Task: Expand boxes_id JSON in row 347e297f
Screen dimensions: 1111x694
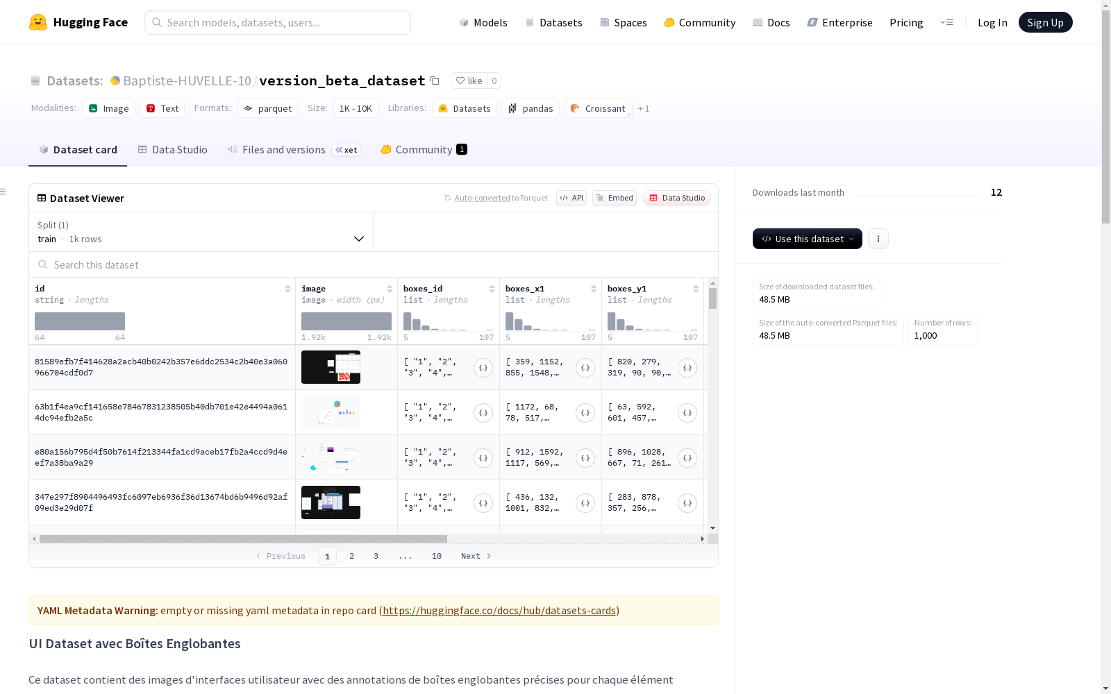Action: tap(483, 503)
